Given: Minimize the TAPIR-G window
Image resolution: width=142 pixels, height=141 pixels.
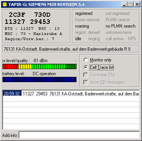Looking at the screenshot, I should click(124, 4).
